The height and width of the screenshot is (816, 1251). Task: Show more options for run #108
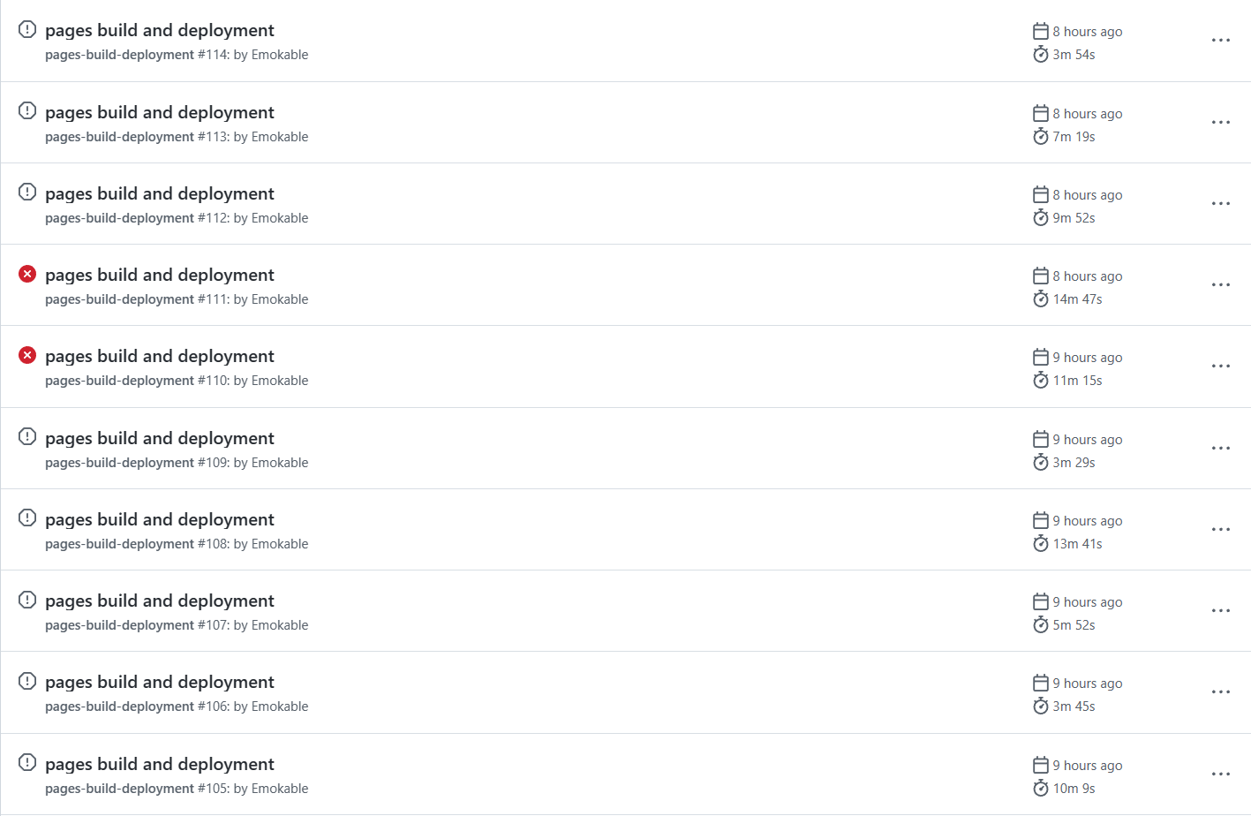click(1221, 530)
